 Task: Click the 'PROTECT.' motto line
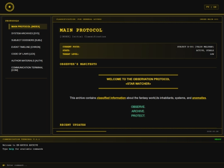point(138,116)
